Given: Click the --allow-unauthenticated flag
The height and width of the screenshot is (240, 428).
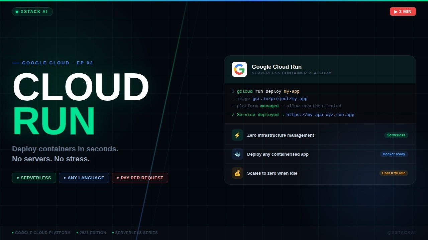Looking at the screenshot, I should (x=311, y=106).
